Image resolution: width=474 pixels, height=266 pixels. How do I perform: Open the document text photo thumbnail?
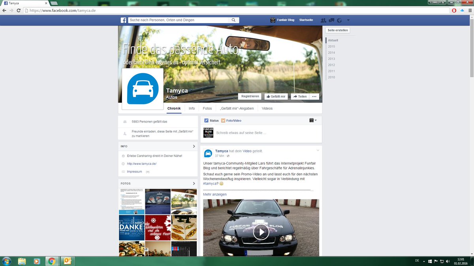[x=132, y=201]
